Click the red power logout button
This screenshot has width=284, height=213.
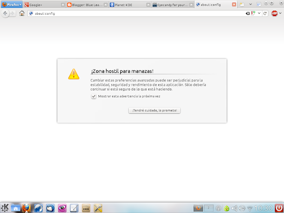[279, 208]
